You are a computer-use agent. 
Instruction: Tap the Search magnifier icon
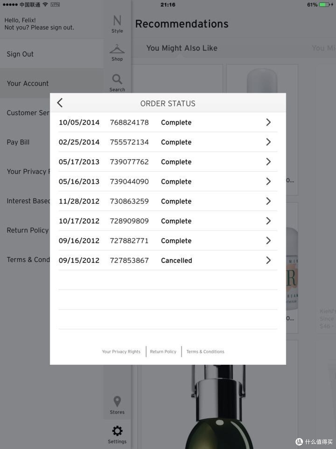pyautogui.click(x=117, y=79)
